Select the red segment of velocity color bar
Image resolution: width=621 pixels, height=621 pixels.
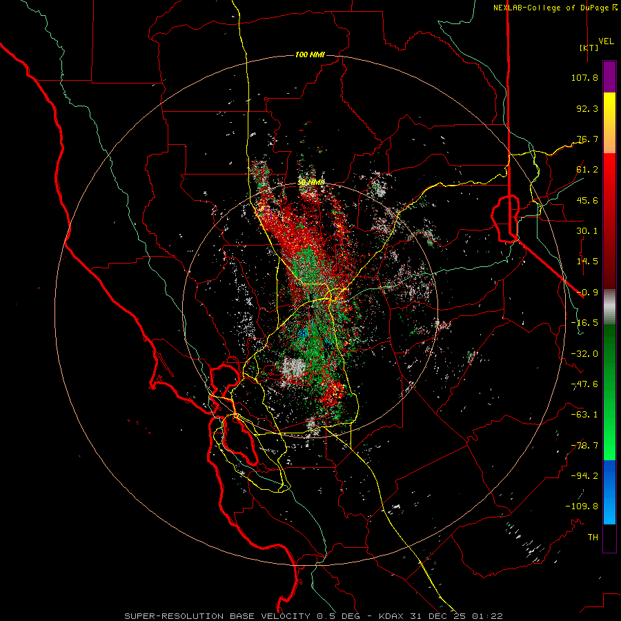coord(609,221)
